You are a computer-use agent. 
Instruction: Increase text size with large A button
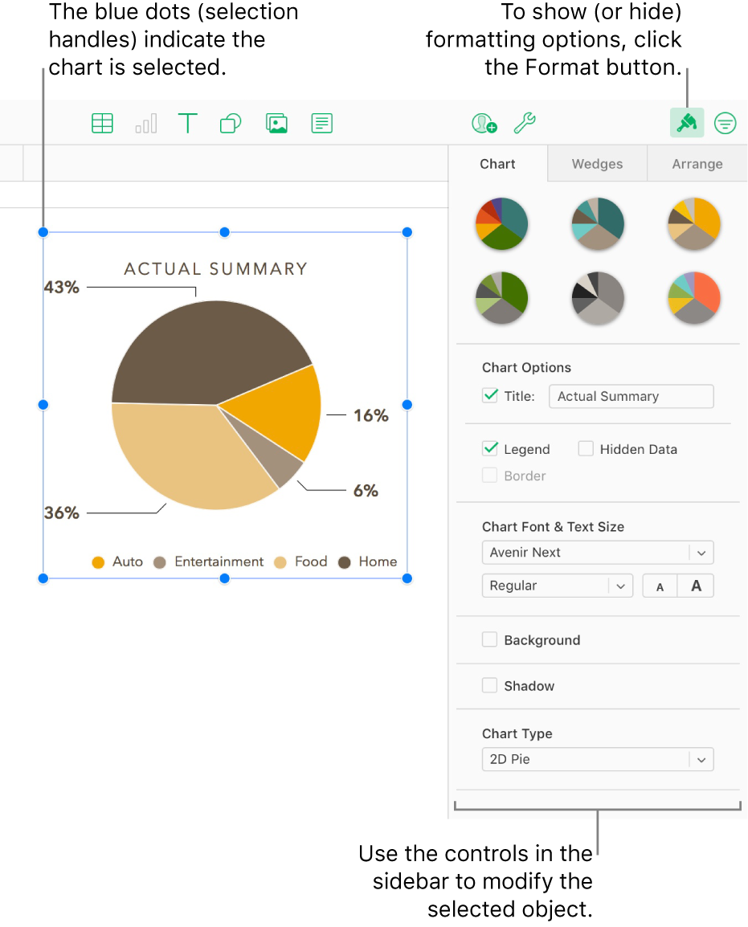[x=696, y=586]
